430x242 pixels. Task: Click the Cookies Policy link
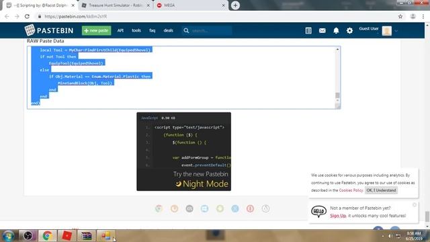pyautogui.click(x=351, y=190)
